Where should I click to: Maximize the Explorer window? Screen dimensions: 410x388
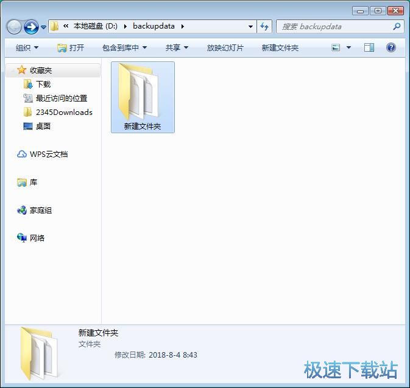coord(378,11)
